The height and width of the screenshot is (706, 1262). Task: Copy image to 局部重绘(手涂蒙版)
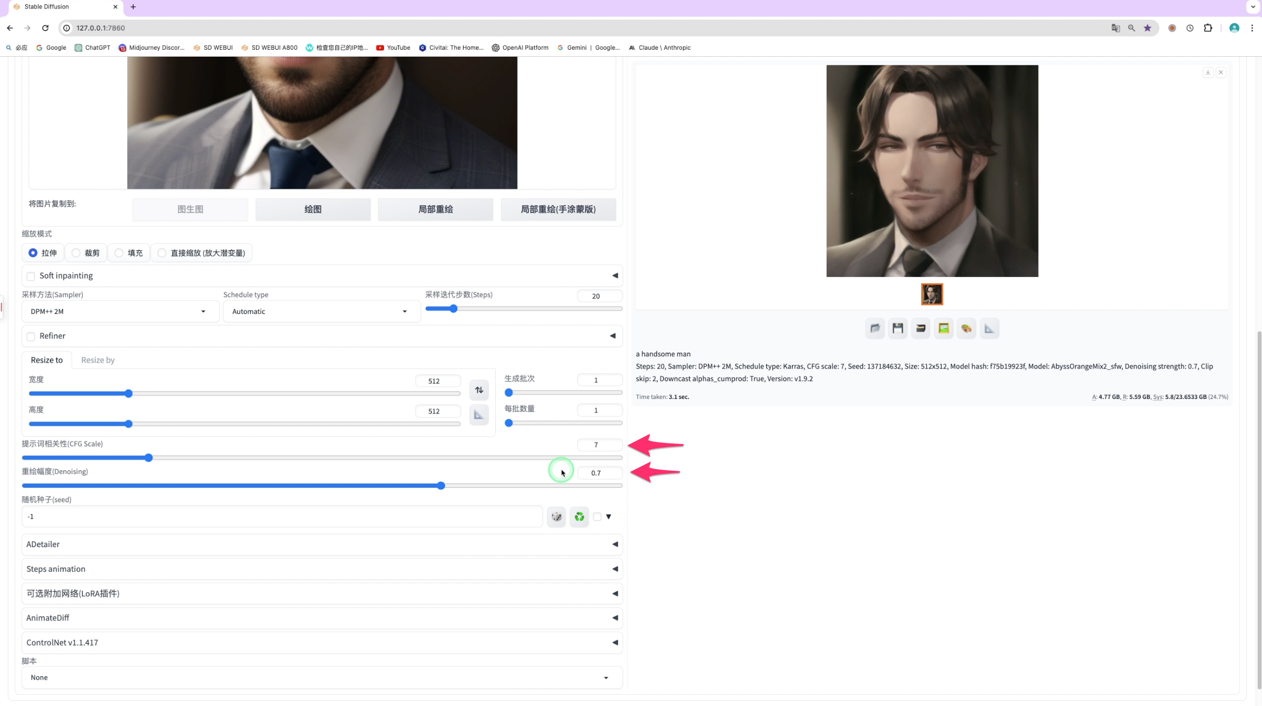click(558, 209)
